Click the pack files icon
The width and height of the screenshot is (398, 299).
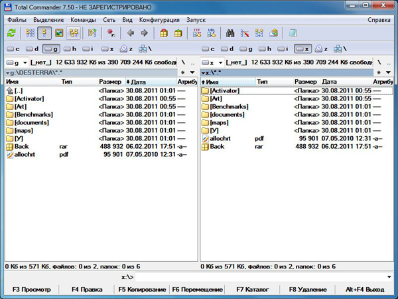click(x=164, y=33)
